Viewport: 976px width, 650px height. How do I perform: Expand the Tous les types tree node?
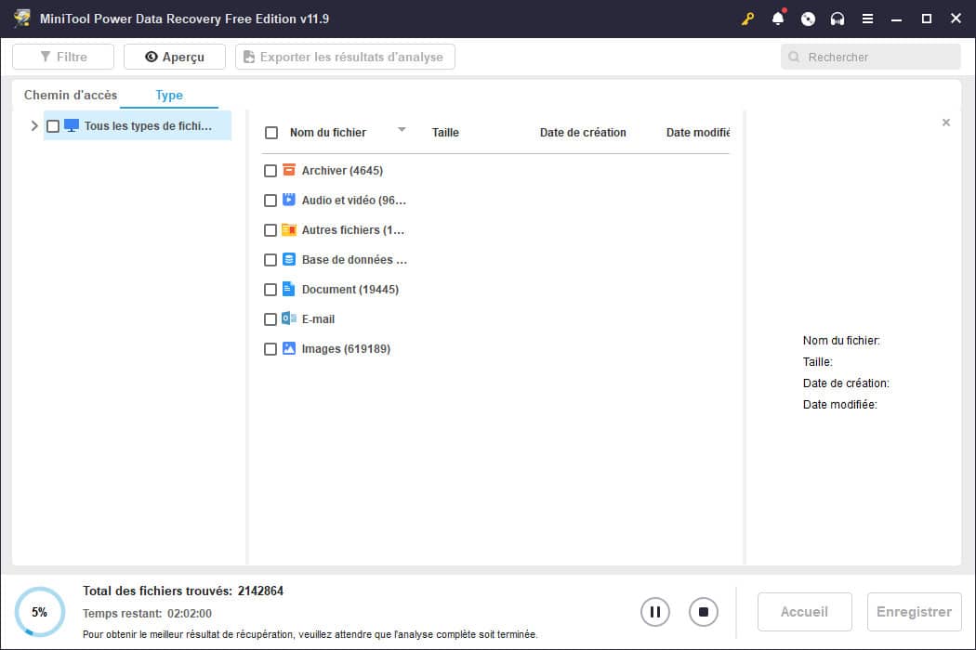click(x=34, y=125)
